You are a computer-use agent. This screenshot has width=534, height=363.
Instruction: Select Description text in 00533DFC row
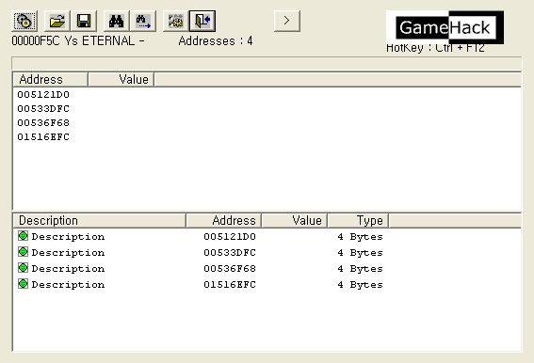point(68,253)
